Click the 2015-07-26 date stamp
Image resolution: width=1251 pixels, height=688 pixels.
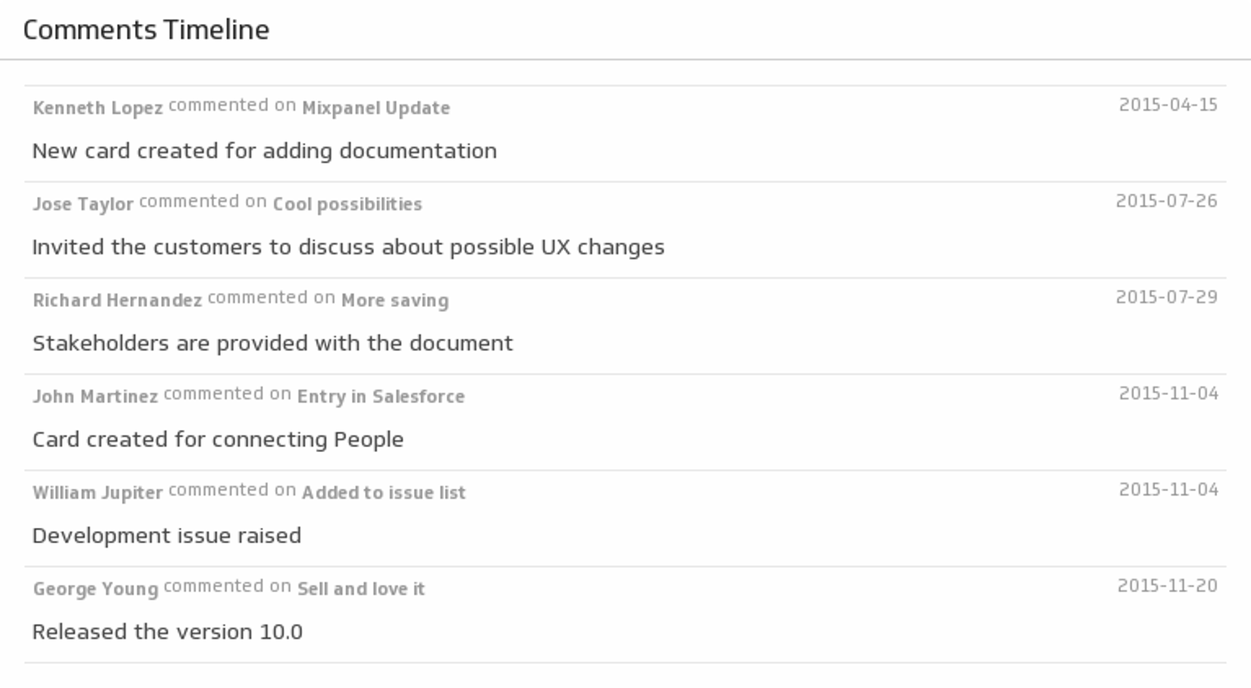(1166, 201)
